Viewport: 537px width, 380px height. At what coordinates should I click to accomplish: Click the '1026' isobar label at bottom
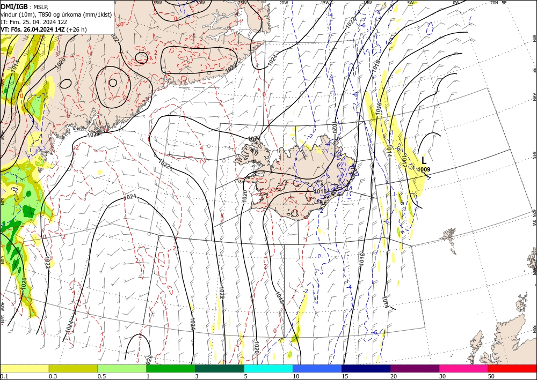point(149,360)
